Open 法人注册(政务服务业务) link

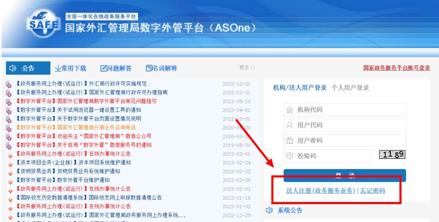tap(321, 191)
